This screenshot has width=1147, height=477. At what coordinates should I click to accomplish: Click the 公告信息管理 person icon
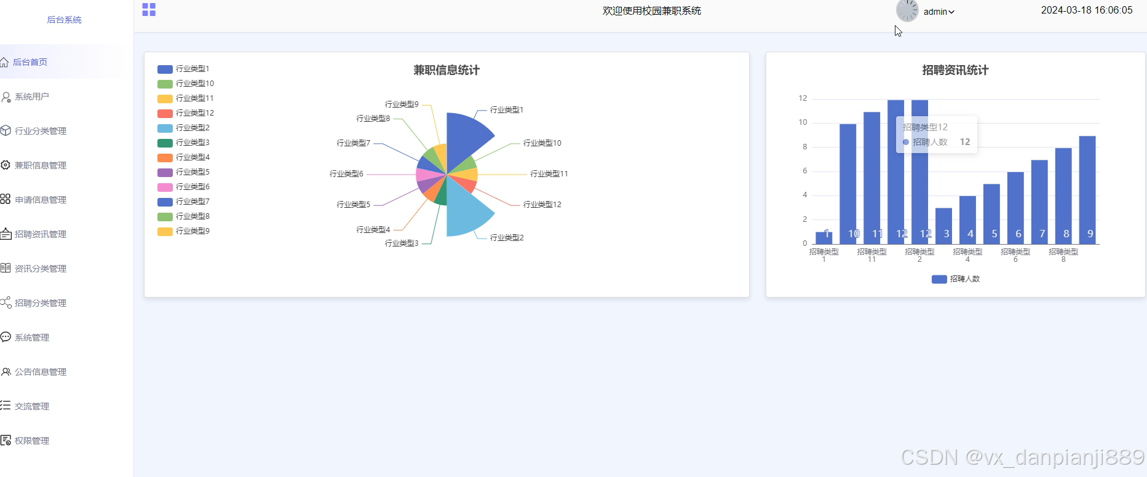(x=6, y=371)
